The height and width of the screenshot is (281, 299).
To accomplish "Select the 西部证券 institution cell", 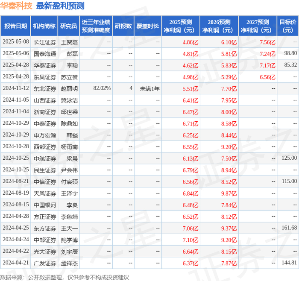I will [45, 147].
